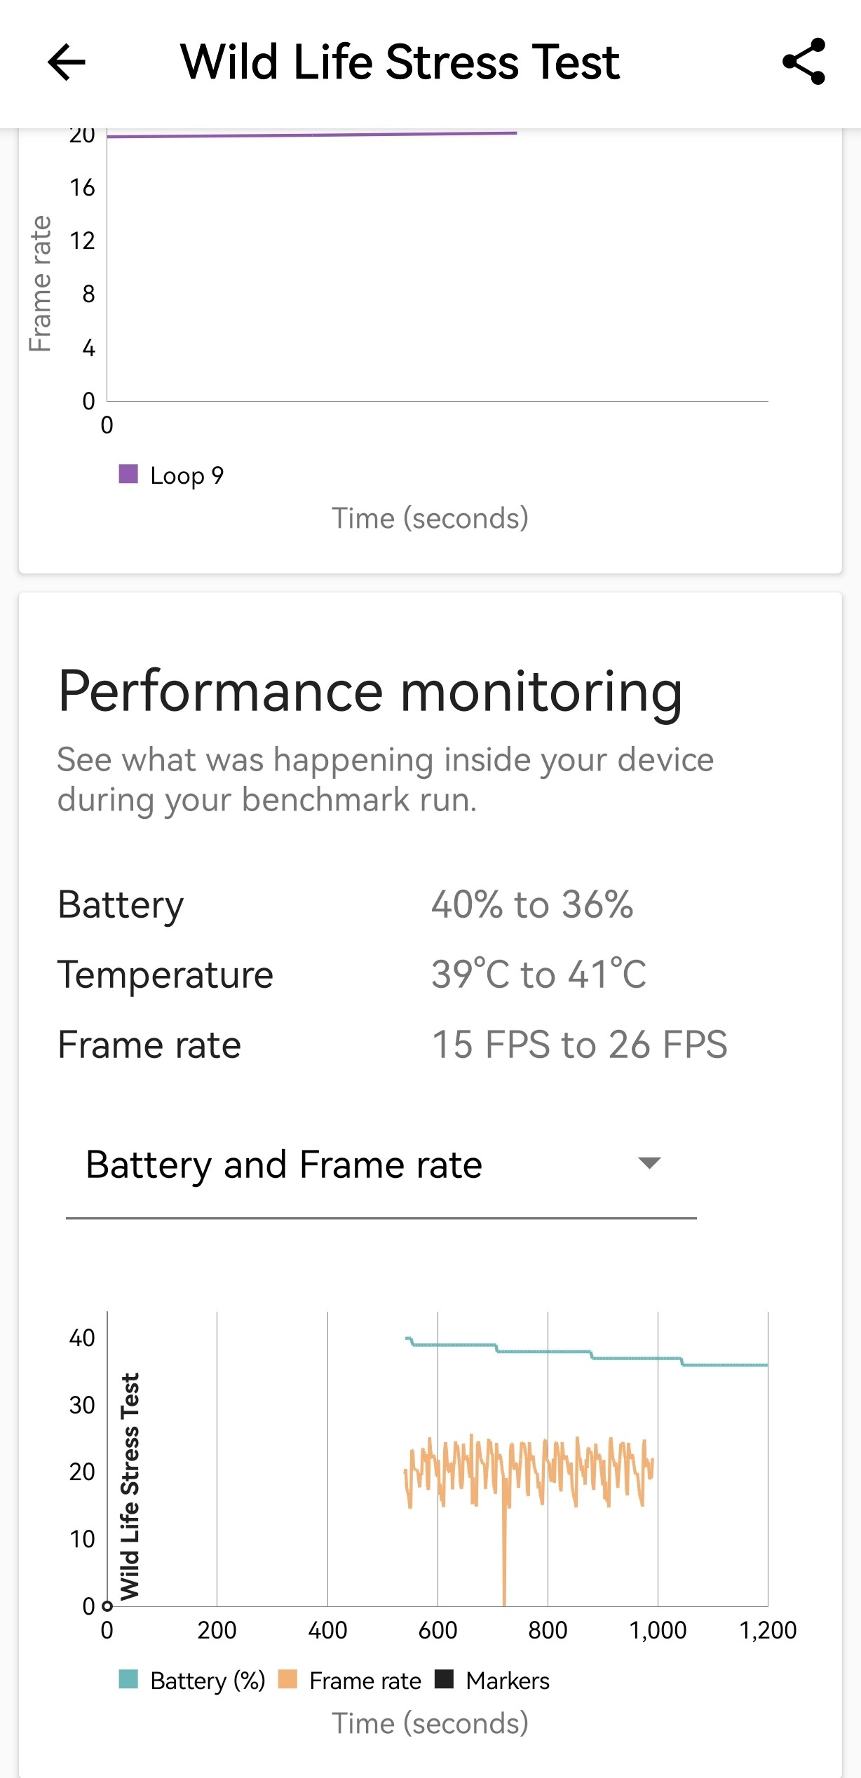Tap the Markers black legend square
Screen dimensions: 861x1778
(444, 1679)
